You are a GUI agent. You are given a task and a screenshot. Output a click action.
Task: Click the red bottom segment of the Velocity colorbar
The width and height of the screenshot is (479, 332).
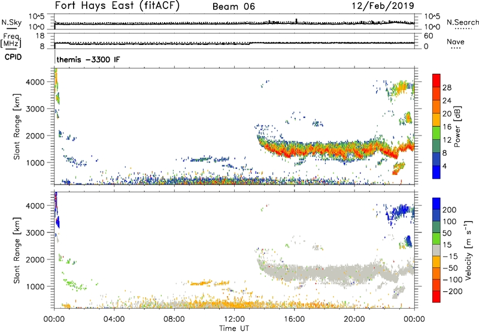(436, 297)
